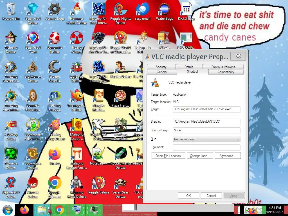Click the Change Icon... button
The width and height of the screenshot is (288, 216).
[200, 156]
